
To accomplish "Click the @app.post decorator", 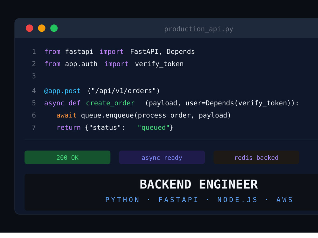I will (x=62, y=91).
